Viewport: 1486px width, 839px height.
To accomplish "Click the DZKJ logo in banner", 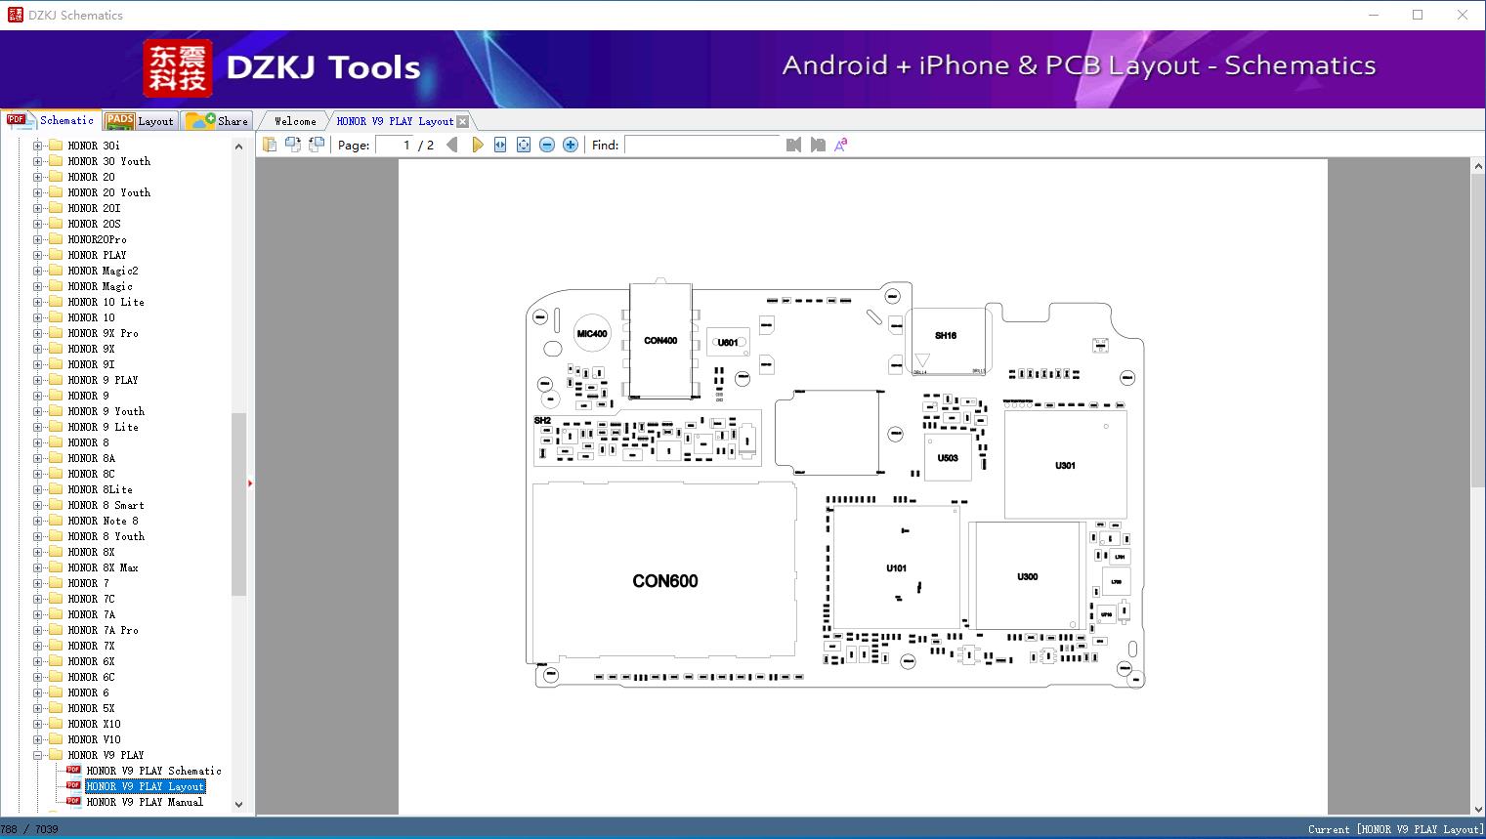I will (178, 68).
